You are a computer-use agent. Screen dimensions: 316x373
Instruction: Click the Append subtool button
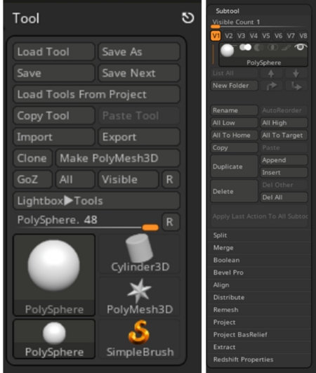pos(284,160)
